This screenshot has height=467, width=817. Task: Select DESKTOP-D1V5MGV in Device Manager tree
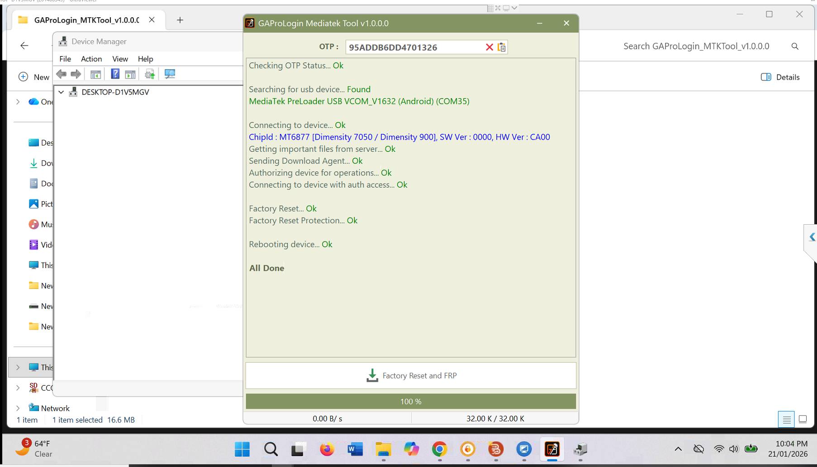coord(115,92)
